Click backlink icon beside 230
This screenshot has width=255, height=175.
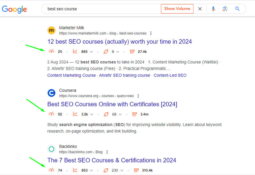point(106,170)
